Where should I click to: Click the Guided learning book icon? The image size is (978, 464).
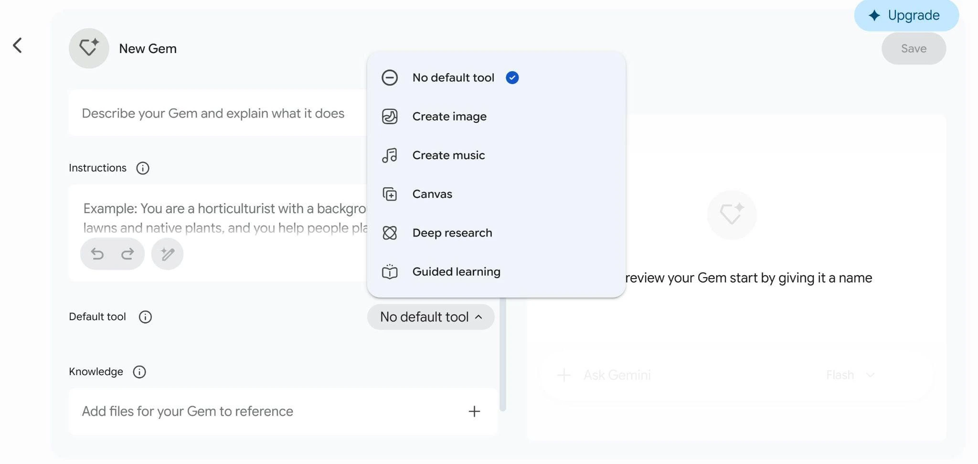390,271
